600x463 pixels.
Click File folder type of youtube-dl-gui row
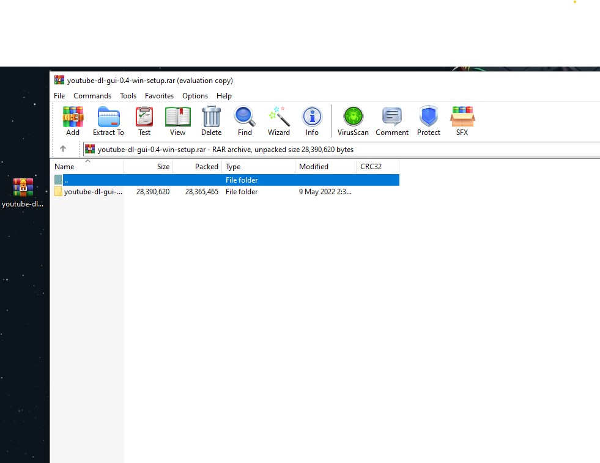242,192
